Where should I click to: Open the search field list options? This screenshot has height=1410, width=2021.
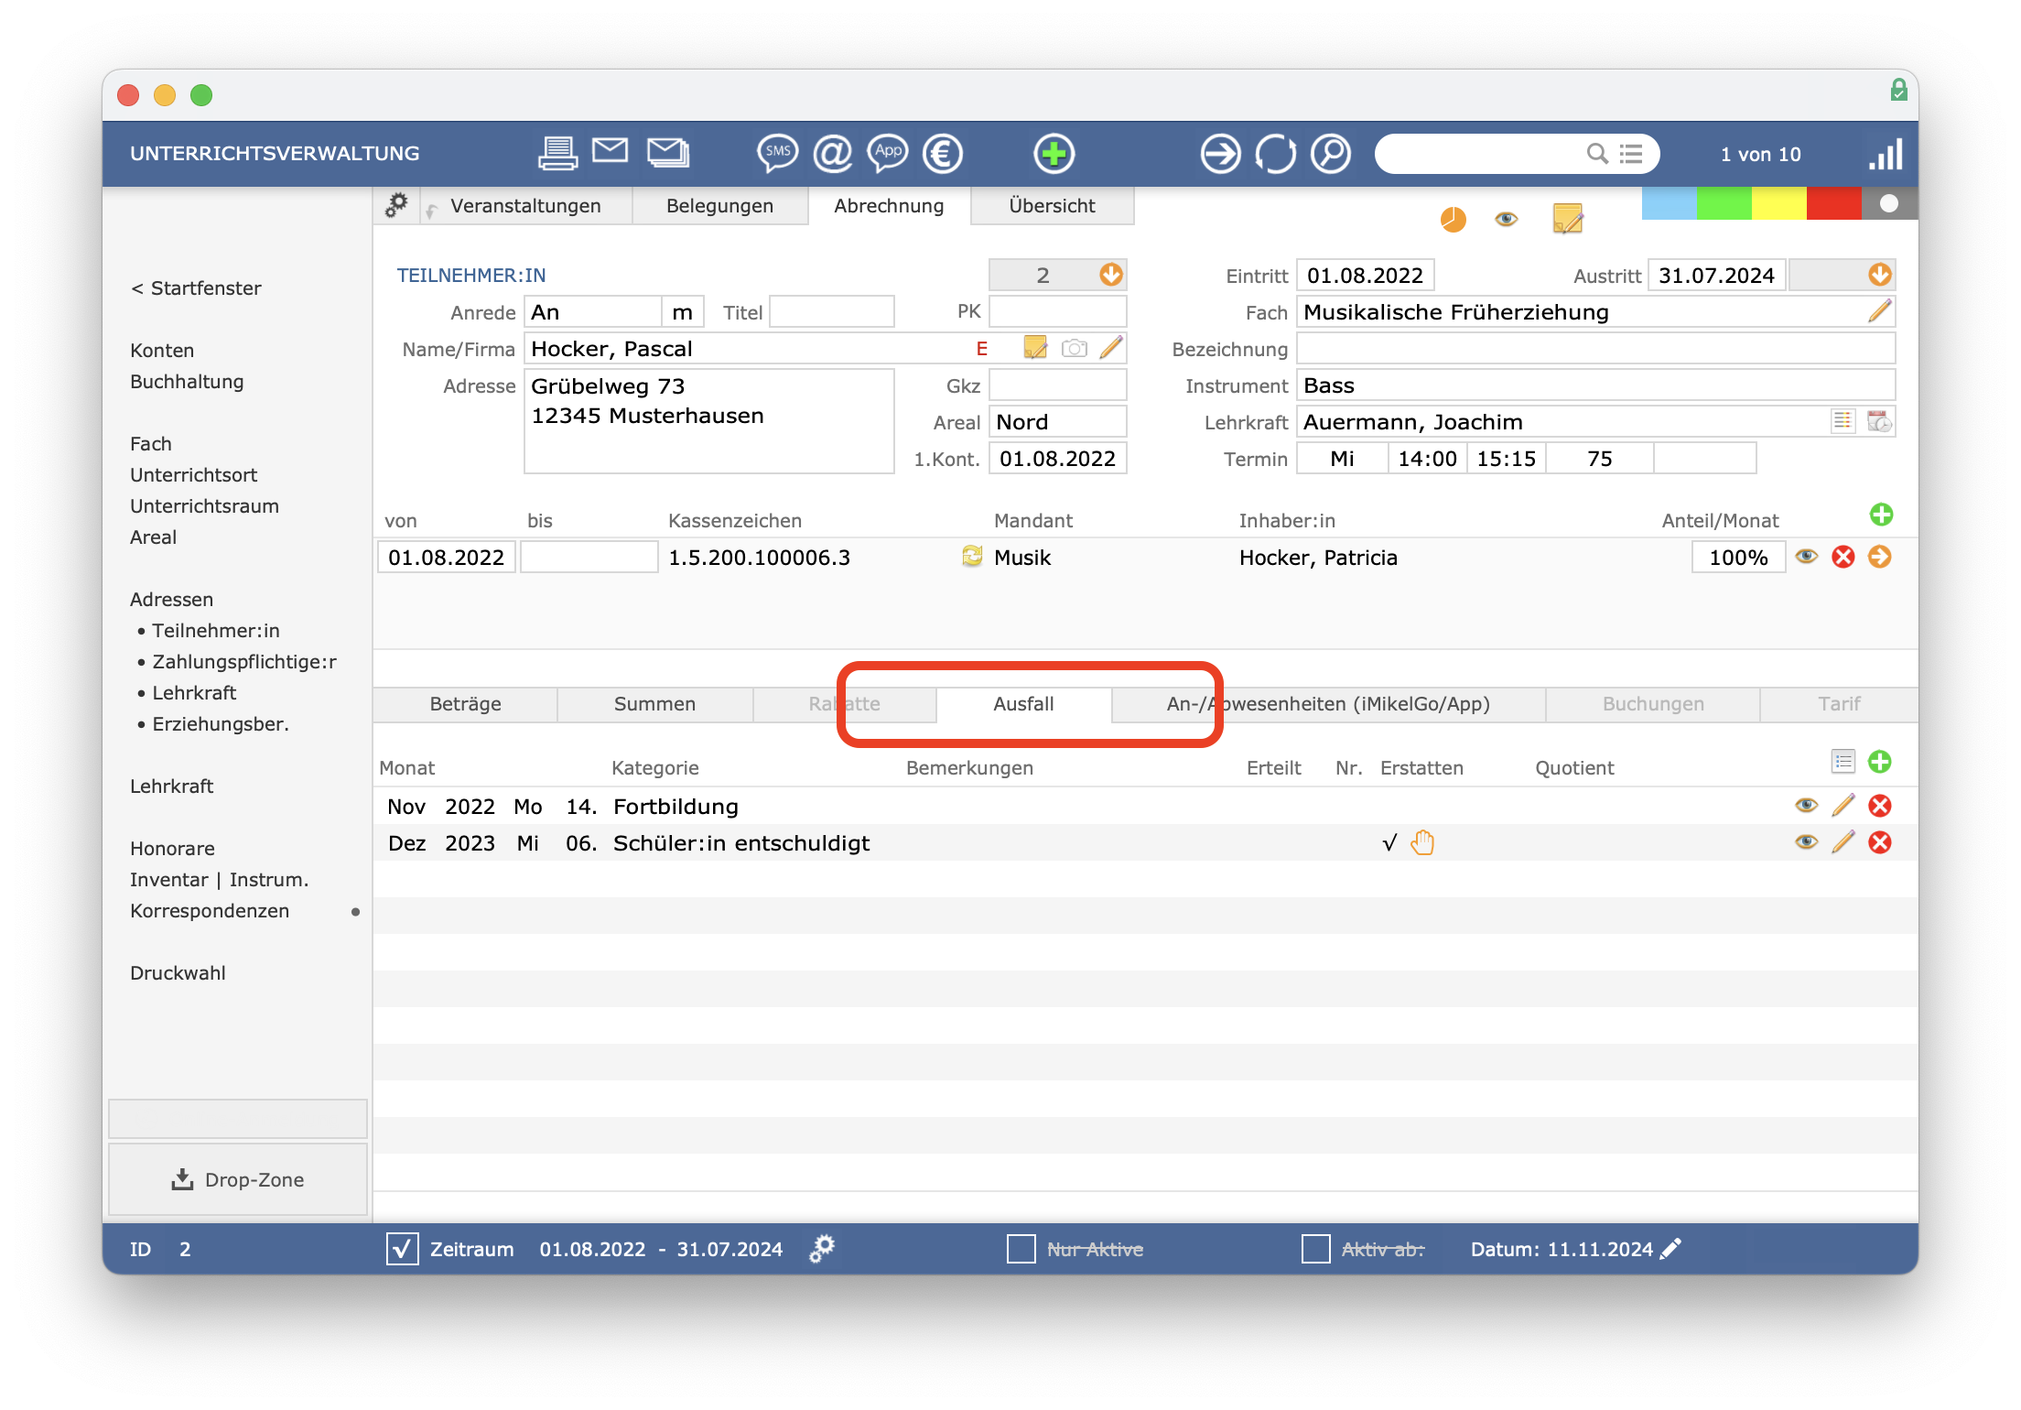(x=1631, y=154)
